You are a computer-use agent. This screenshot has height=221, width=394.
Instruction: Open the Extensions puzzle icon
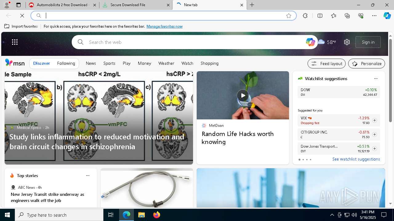click(305, 16)
